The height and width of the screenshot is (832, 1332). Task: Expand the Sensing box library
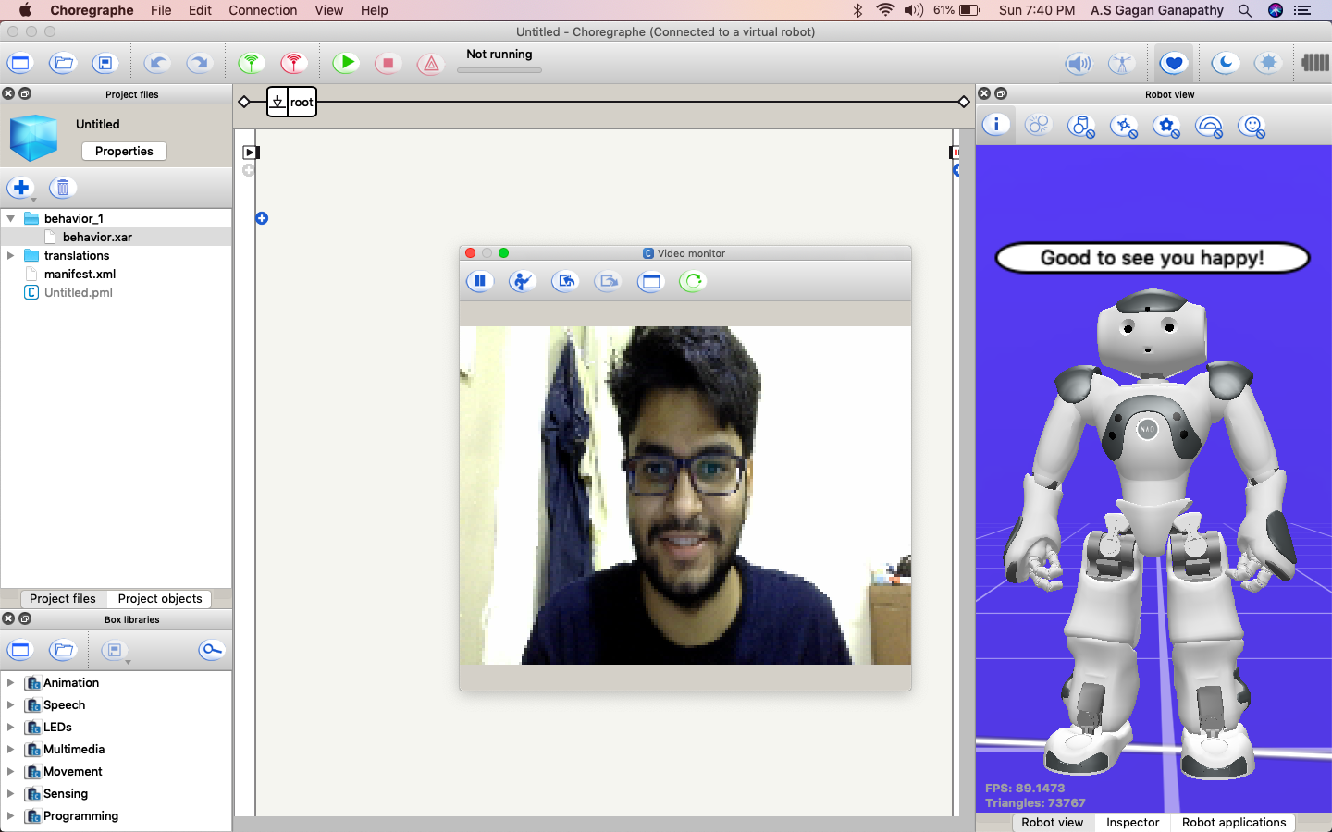10,793
